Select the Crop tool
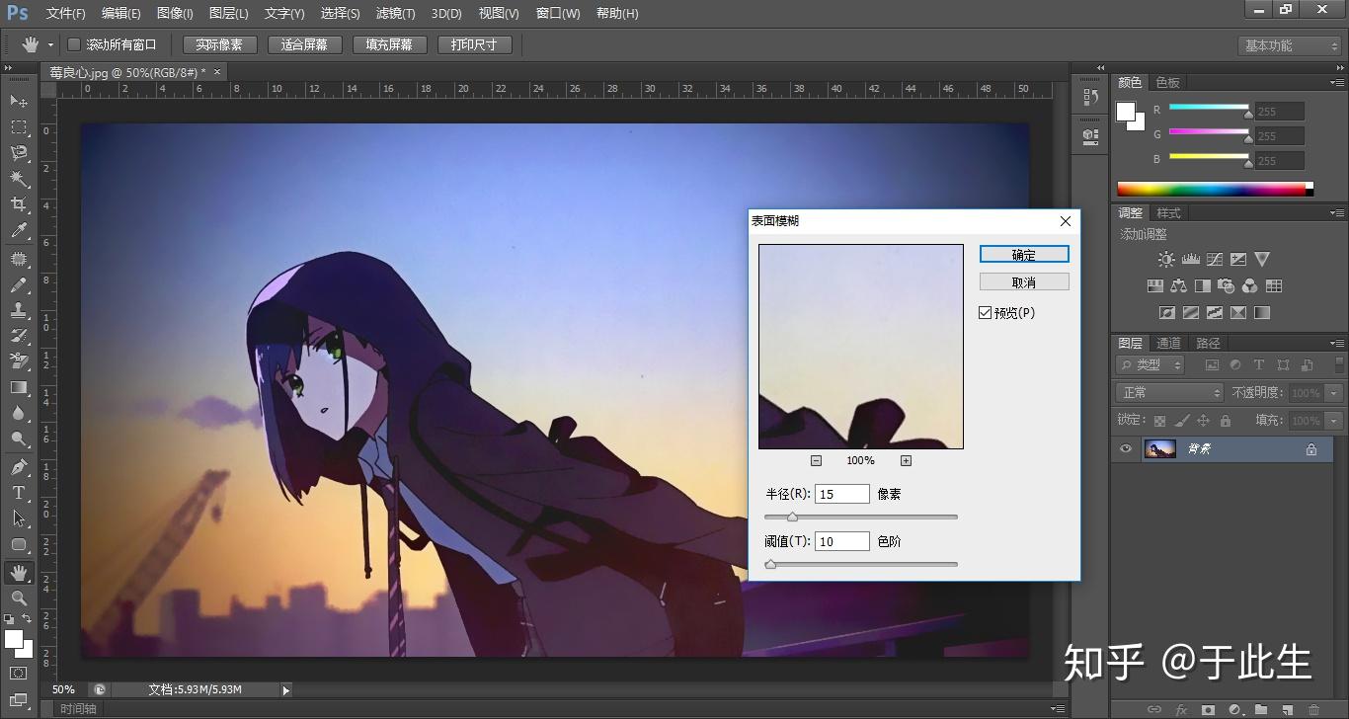The height and width of the screenshot is (719, 1349). pos(19,204)
